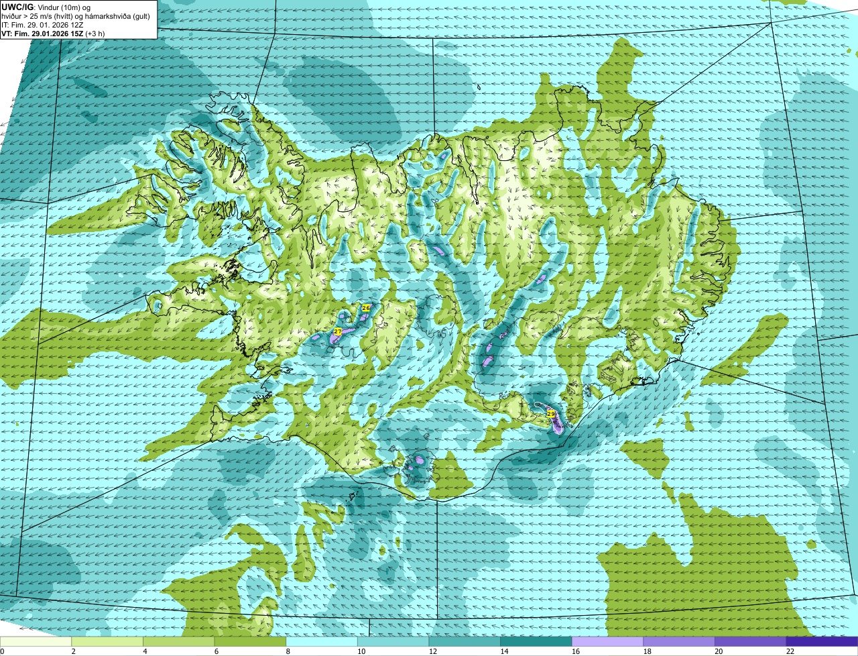The height and width of the screenshot is (656, 858).
Task: Click the scale tick number 14
Action: pyautogui.click(x=504, y=651)
